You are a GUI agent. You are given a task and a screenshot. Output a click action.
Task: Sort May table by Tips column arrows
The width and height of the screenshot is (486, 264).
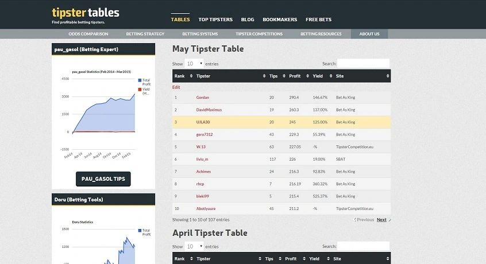283,76
